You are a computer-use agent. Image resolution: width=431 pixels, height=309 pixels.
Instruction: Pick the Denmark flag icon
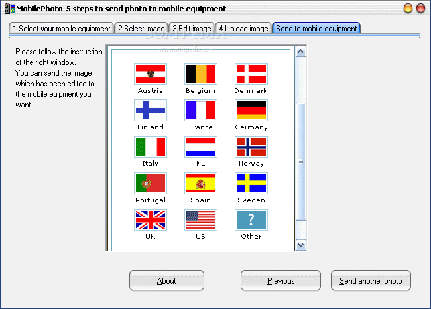click(x=251, y=74)
